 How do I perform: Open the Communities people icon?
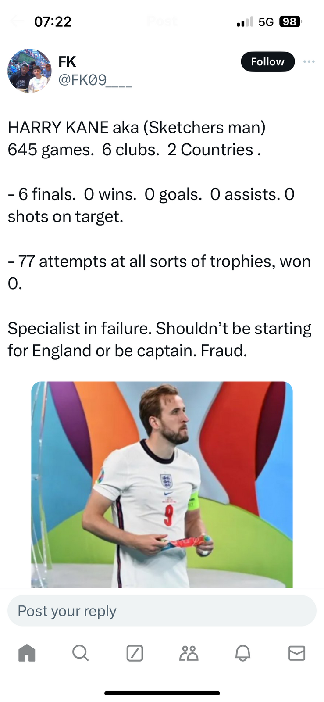tap(189, 653)
